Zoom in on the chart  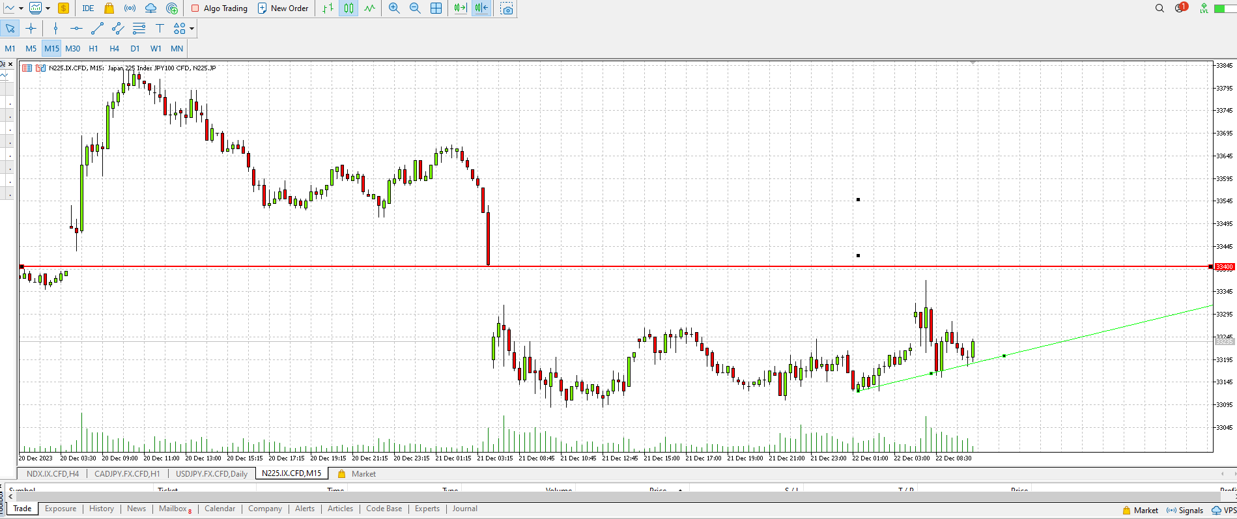tap(394, 8)
